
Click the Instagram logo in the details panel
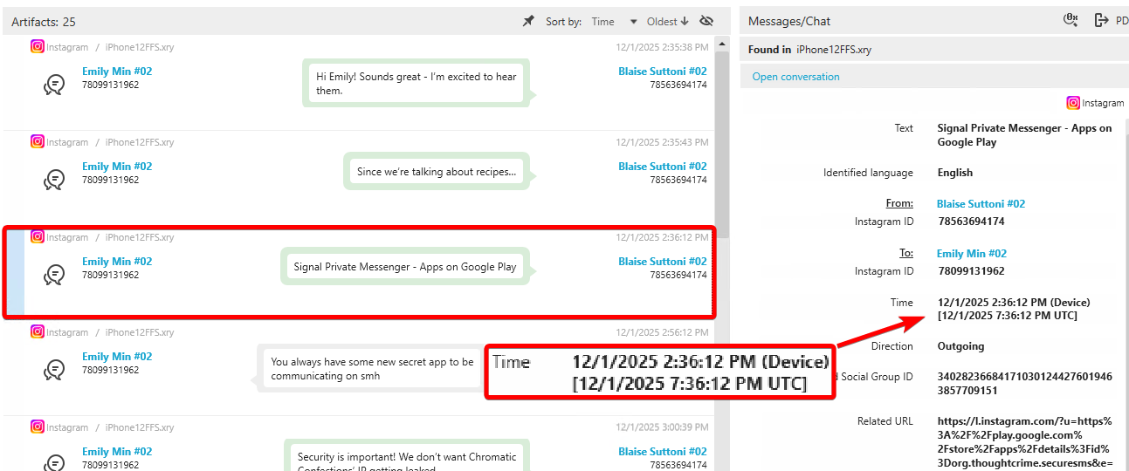point(1073,103)
